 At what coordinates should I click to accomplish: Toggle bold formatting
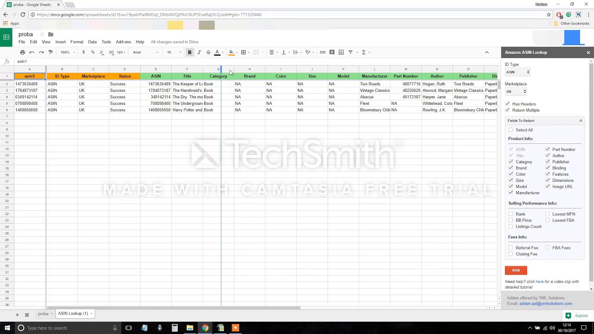[189, 52]
